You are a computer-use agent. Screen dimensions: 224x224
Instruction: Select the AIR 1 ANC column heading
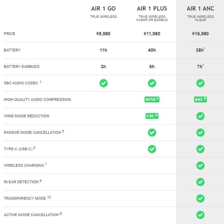click(200, 9)
